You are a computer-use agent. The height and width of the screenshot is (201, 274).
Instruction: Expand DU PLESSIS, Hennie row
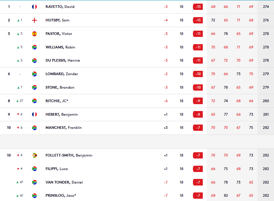pos(137,60)
